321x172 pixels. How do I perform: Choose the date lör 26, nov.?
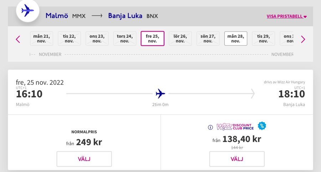click(x=180, y=39)
